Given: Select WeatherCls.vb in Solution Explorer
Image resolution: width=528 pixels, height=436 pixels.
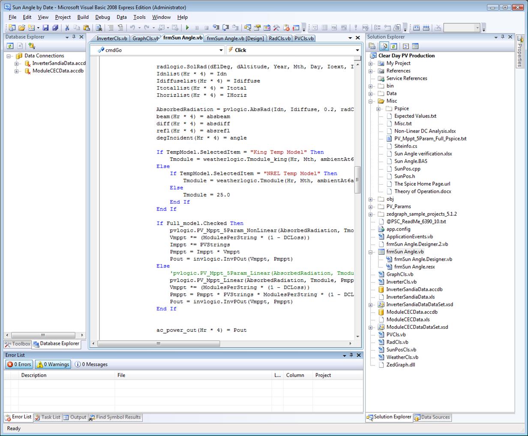Looking at the screenshot, I should [x=402, y=357].
